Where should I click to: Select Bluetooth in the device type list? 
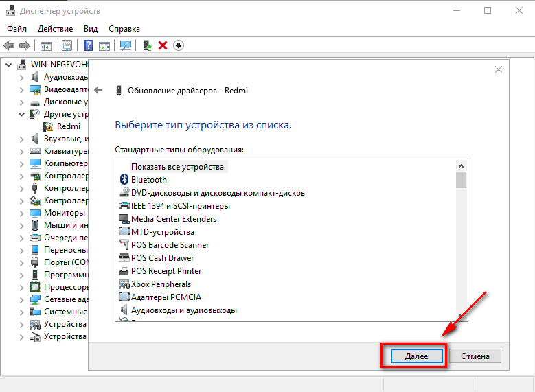148,180
